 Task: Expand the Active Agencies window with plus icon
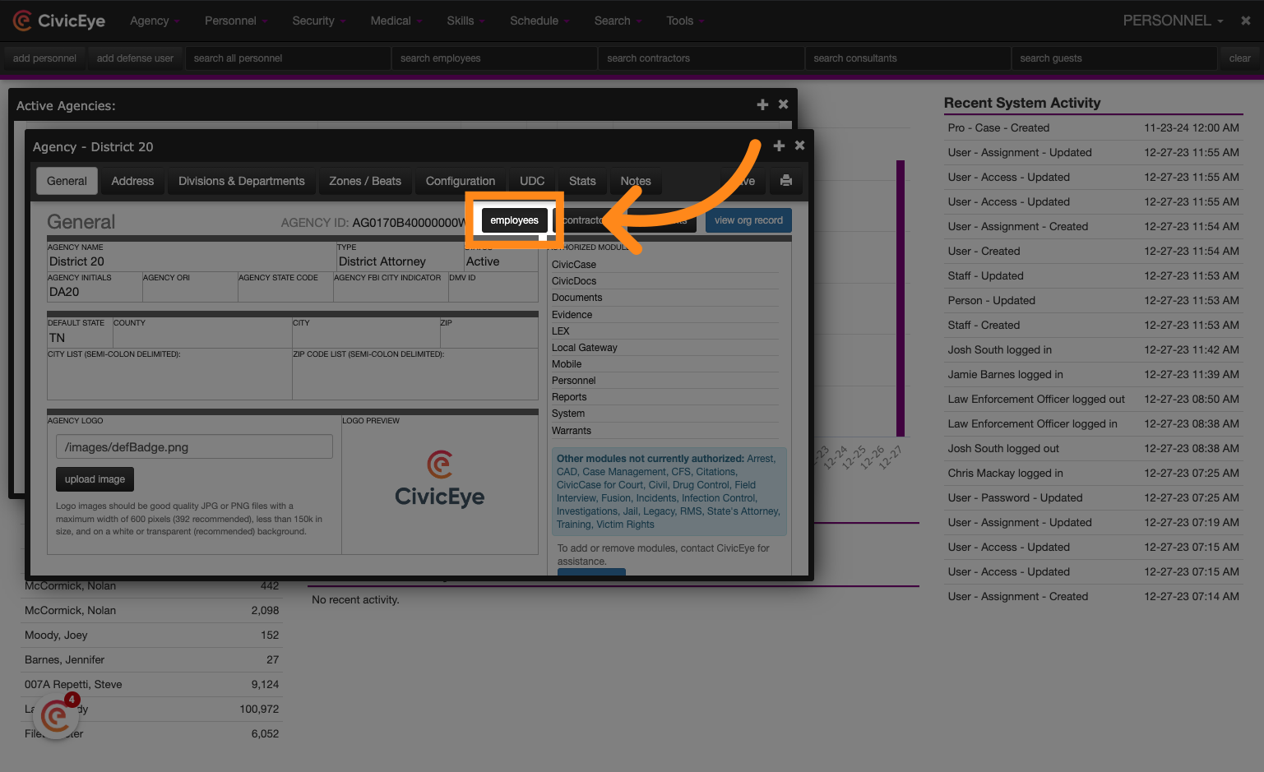click(762, 104)
